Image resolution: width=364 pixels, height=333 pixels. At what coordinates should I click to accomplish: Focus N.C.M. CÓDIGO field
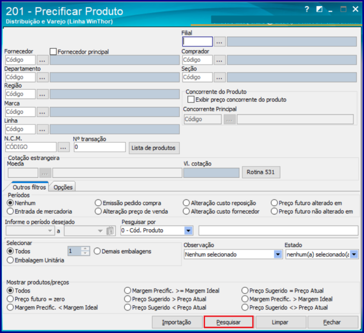[30, 147]
